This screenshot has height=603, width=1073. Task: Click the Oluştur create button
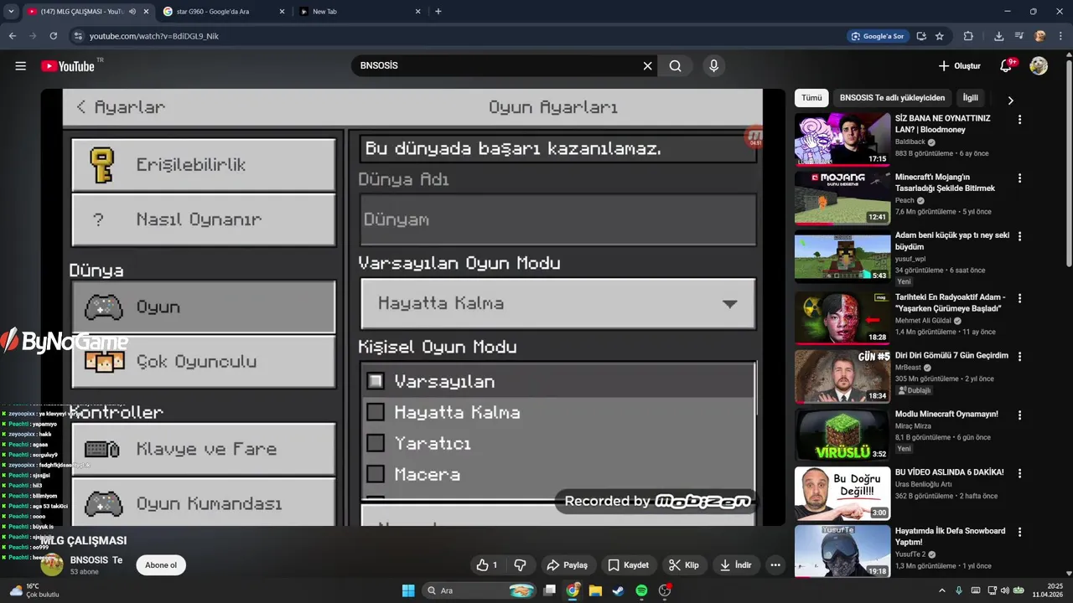tap(959, 66)
